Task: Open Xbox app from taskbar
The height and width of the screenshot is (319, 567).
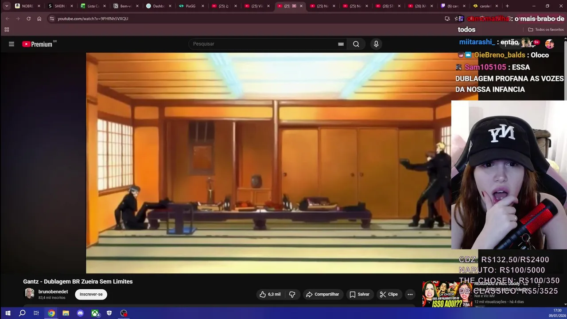Action: click(95, 313)
